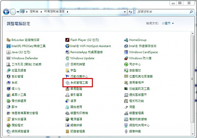Open the Intel PROSet/無線工具 icon

point(8,46)
